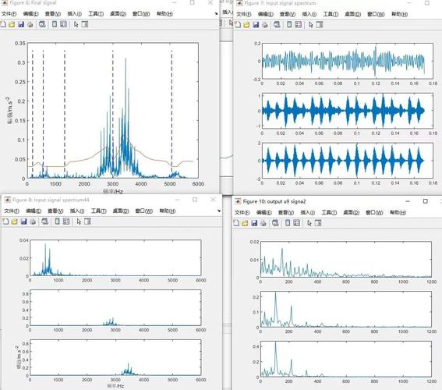Click dock arrow at Figure 6 menu bar end
The width and height of the screenshot is (442, 390).
216,13
